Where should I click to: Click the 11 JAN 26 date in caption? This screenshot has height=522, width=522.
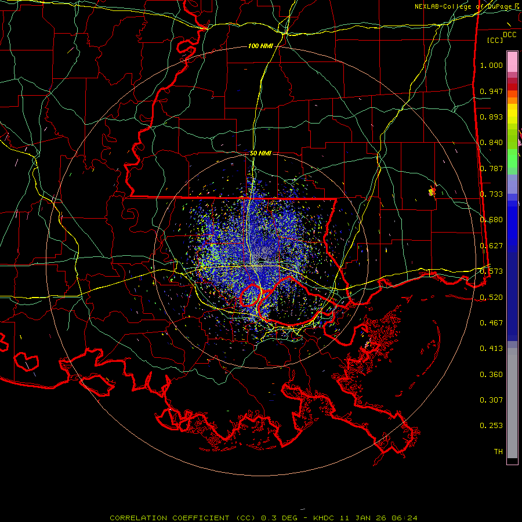tap(364, 518)
